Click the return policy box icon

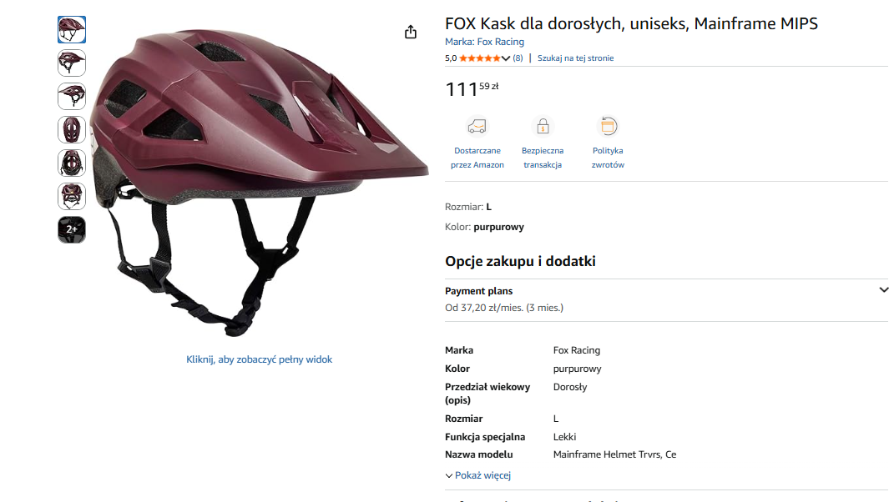coord(608,127)
